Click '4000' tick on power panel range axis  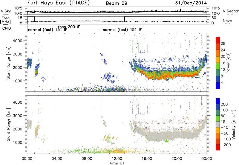[x=17, y=41]
